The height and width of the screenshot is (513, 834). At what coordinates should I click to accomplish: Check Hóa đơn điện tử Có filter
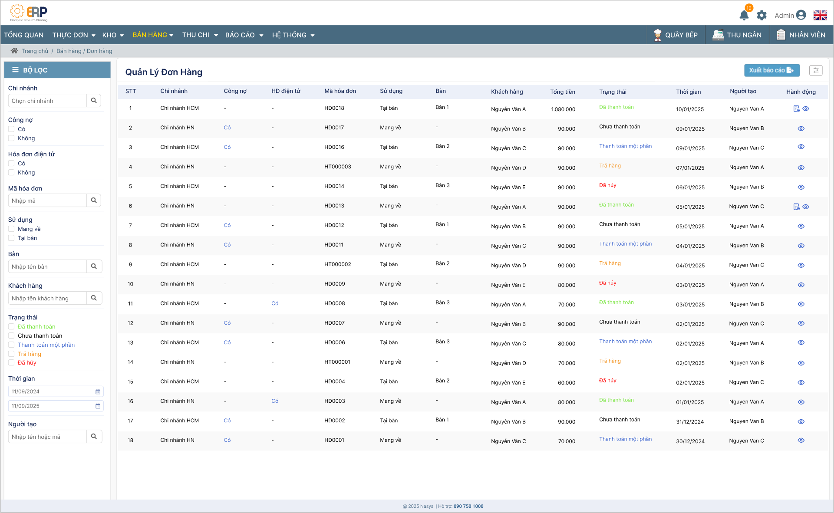tap(11, 163)
